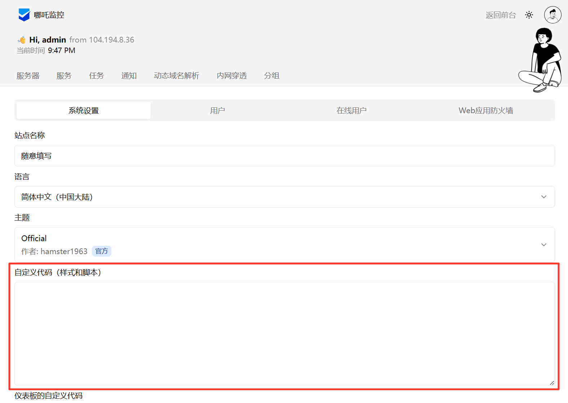Click the 官方 badge on the theme

[x=102, y=251]
